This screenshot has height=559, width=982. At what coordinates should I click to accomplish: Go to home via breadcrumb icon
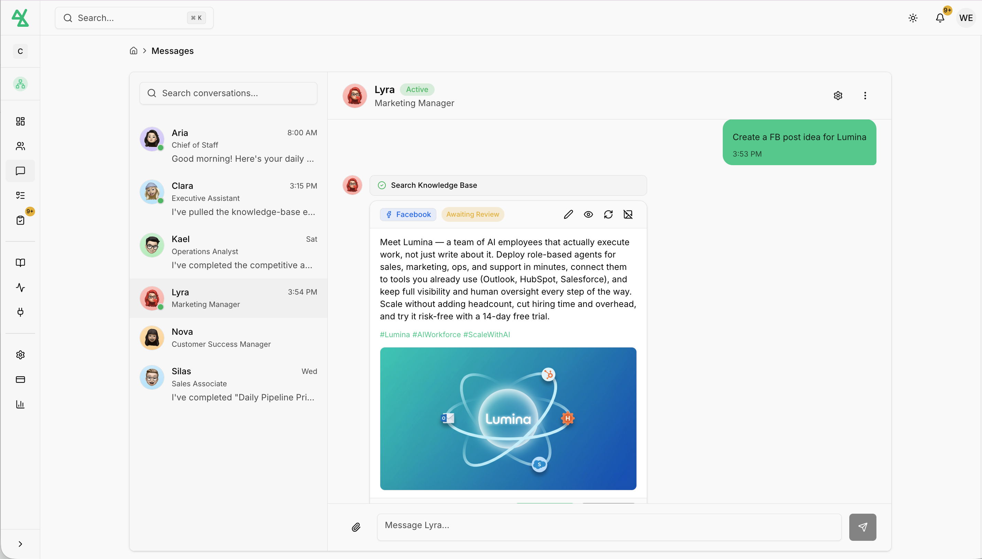[x=133, y=51]
